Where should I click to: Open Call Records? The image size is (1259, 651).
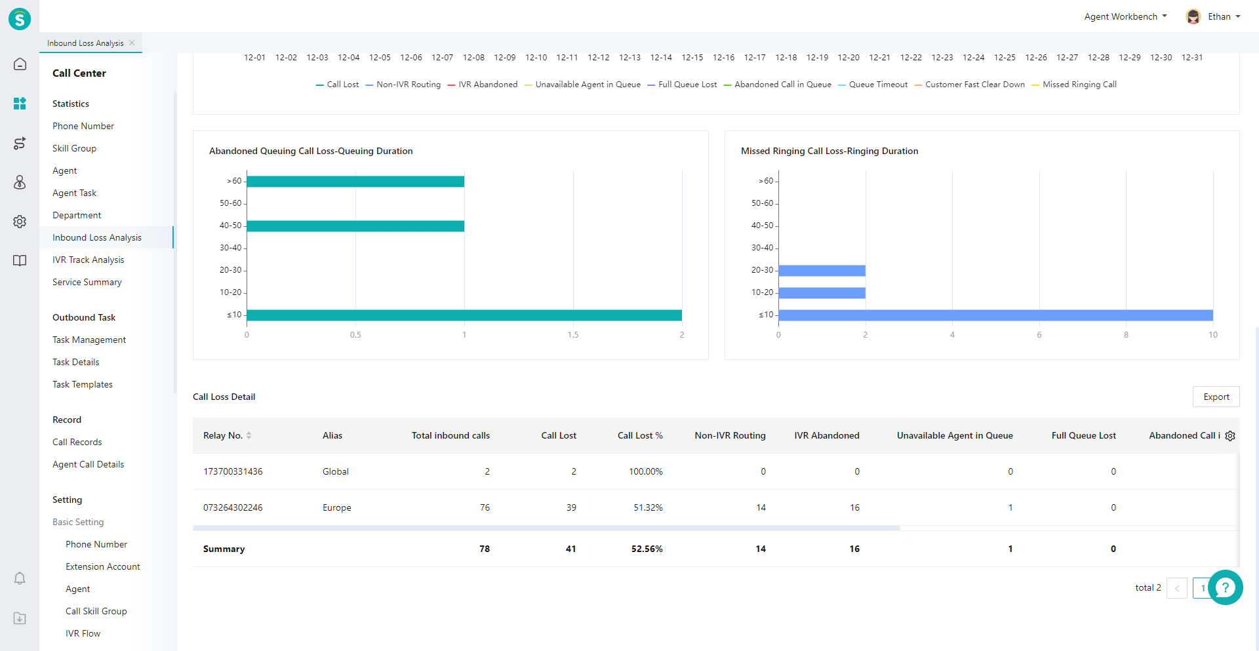point(77,442)
